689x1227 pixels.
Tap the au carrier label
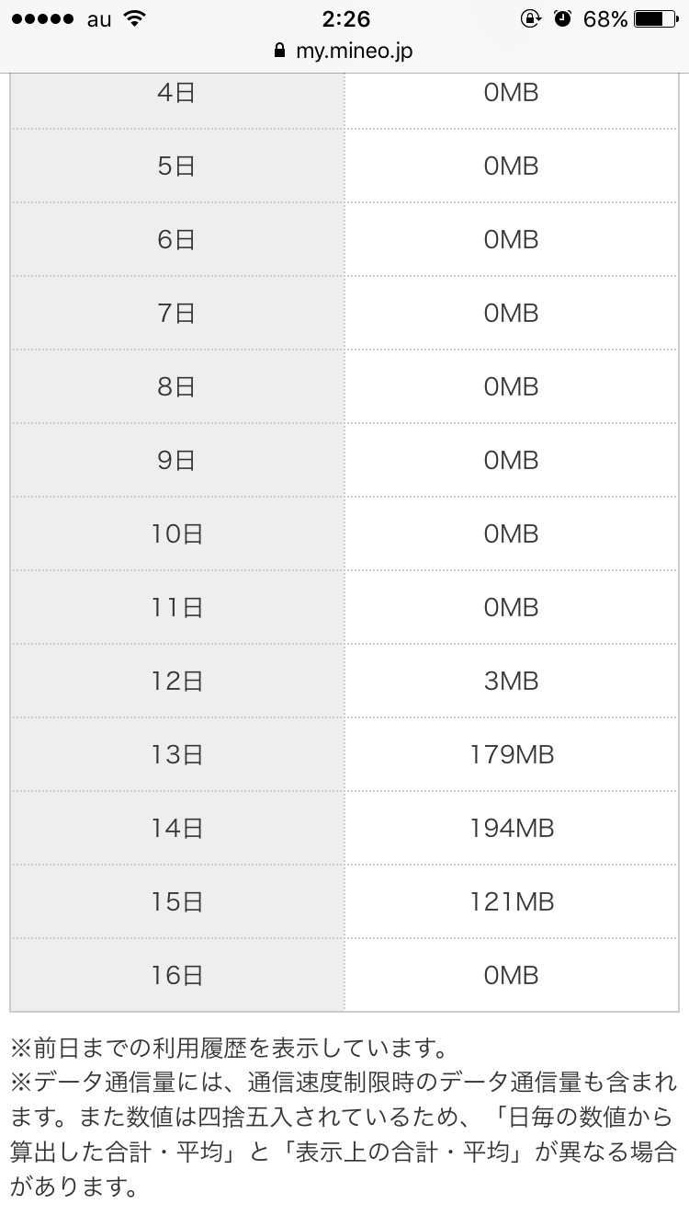(x=99, y=19)
